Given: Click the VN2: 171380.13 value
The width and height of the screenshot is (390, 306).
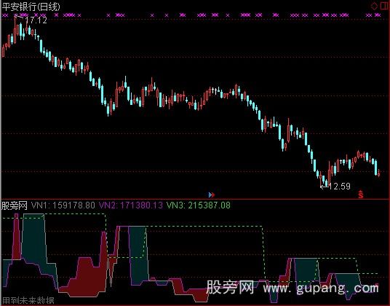Looking at the screenshot, I should pyautogui.click(x=131, y=205).
